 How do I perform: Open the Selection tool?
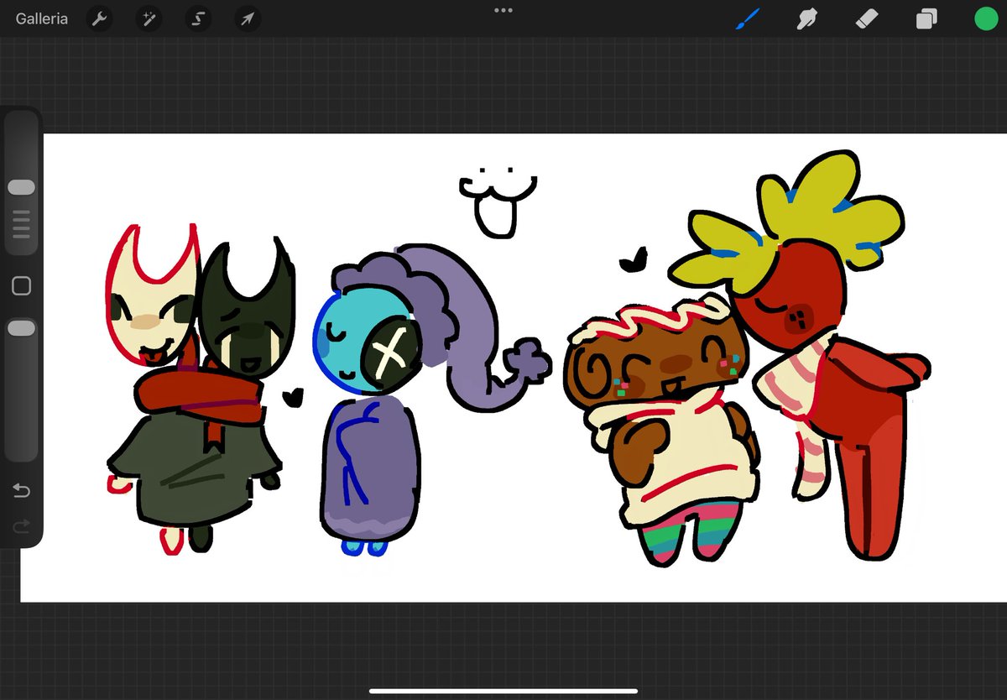coord(198,18)
